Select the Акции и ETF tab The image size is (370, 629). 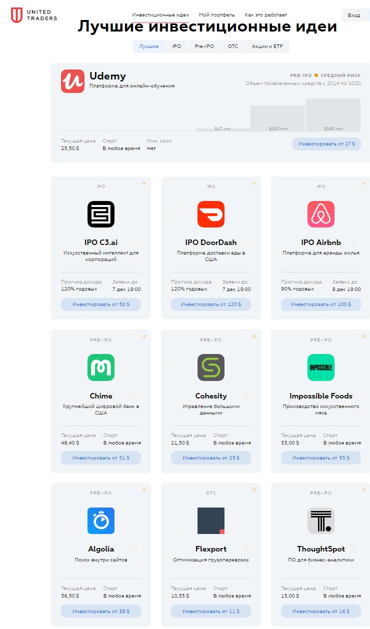point(267,46)
